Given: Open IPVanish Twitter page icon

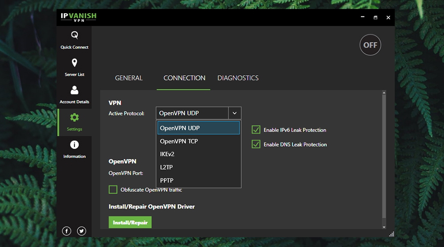Looking at the screenshot, I should point(82,231).
